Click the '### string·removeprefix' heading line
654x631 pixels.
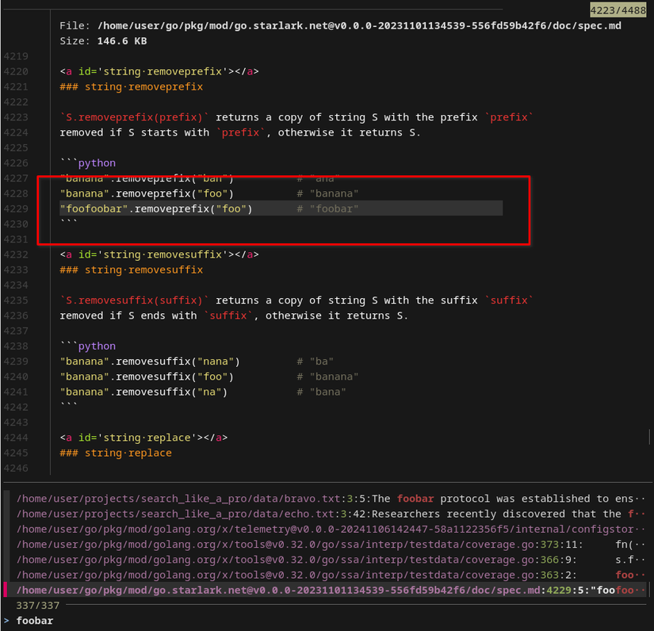tap(132, 86)
